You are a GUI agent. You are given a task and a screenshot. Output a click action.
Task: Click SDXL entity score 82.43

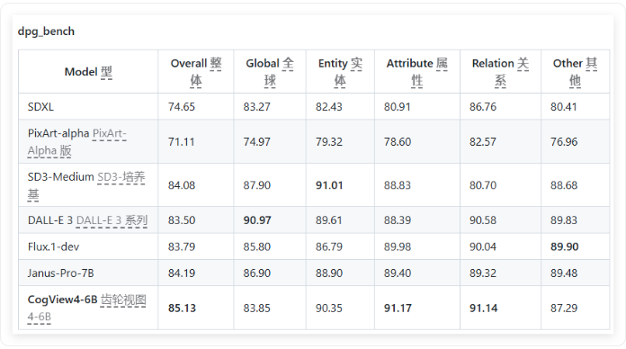point(329,107)
